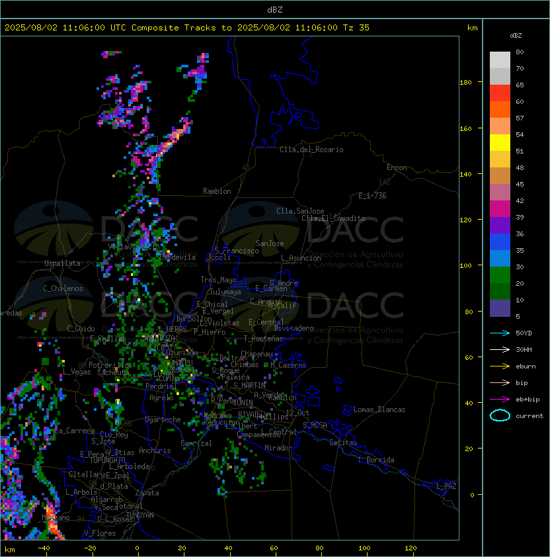Click the 'C_Guido' map label
Viewport: 550px width, 557px height.
click(x=81, y=329)
